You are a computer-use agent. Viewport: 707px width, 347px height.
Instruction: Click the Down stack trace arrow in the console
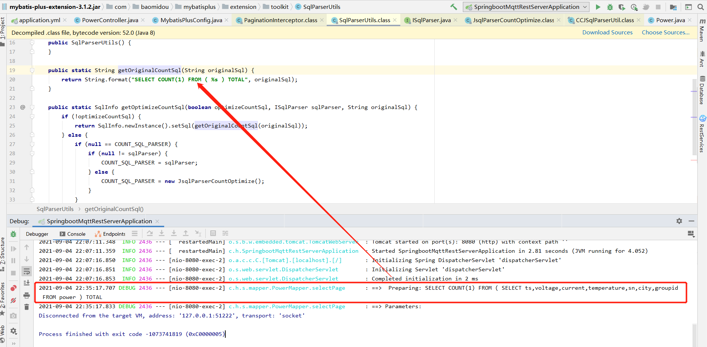(27, 259)
